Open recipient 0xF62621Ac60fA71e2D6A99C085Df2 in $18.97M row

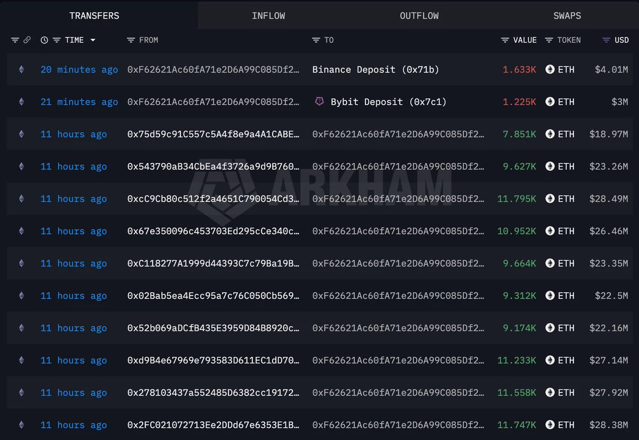tap(398, 134)
